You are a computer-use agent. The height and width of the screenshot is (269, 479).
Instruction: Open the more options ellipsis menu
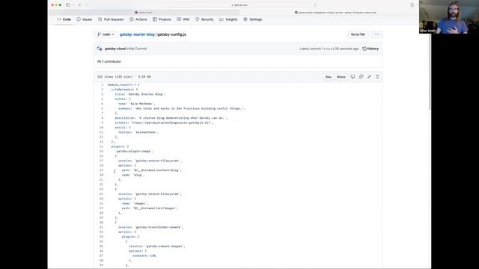(376, 34)
